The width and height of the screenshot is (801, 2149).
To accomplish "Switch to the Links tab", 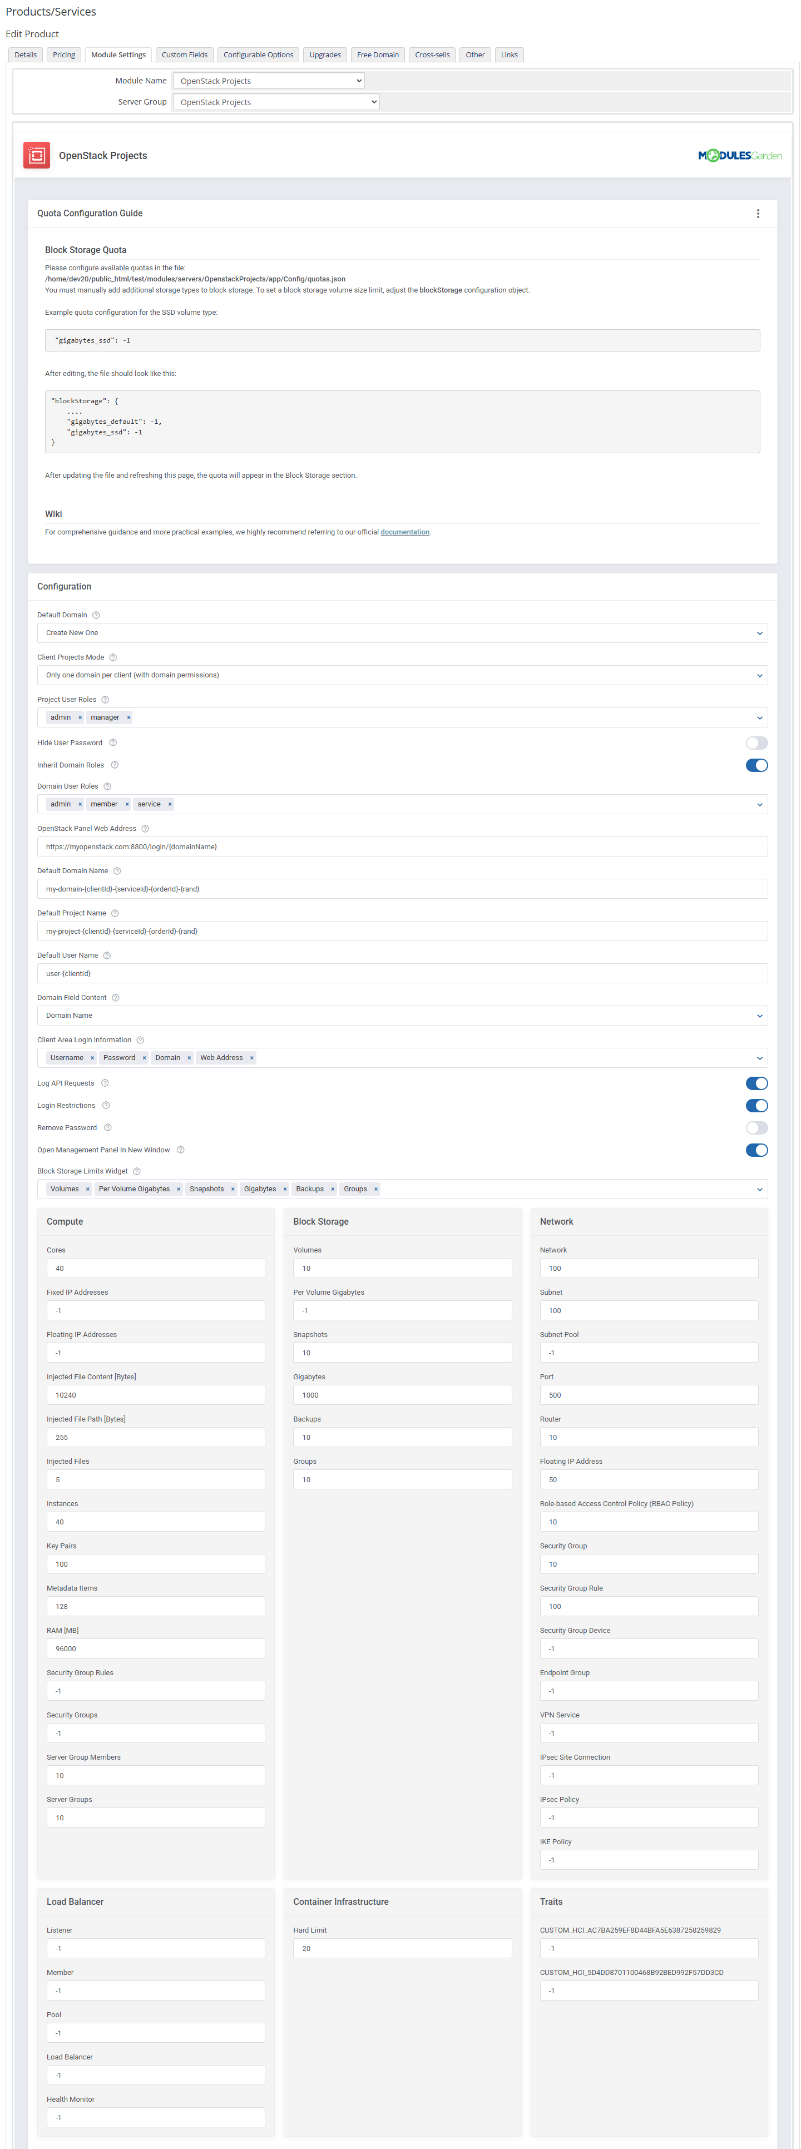I will pyautogui.click(x=510, y=55).
